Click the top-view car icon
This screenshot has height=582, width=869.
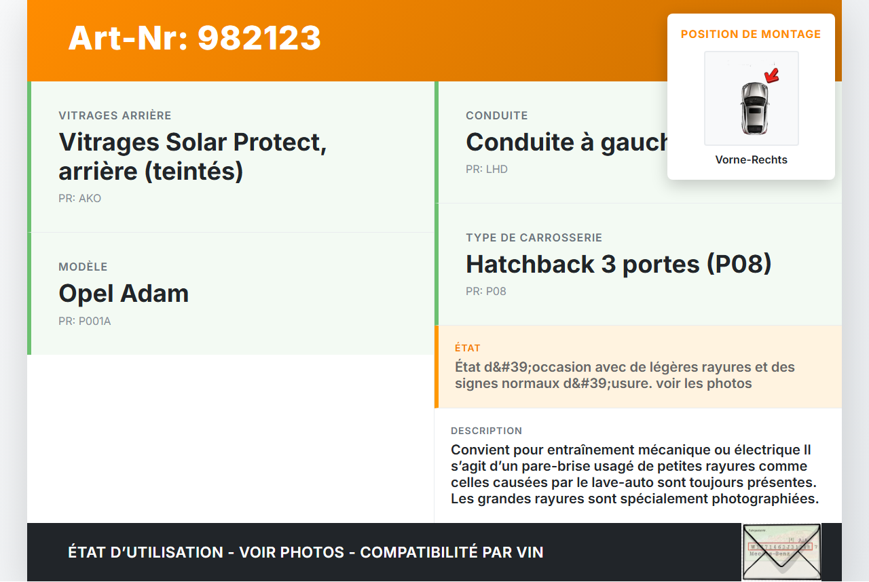pos(754,107)
